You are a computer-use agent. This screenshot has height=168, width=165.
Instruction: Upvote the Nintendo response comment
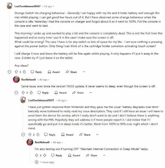click(30, 135)
